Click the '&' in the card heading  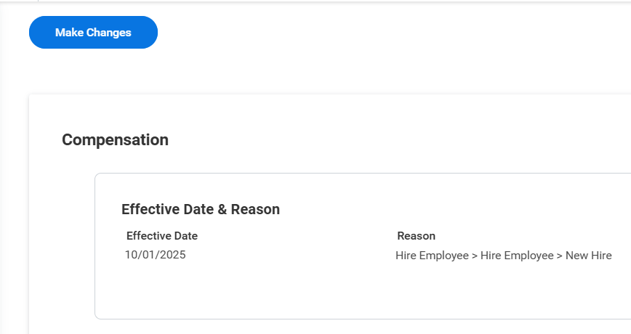coord(222,209)
